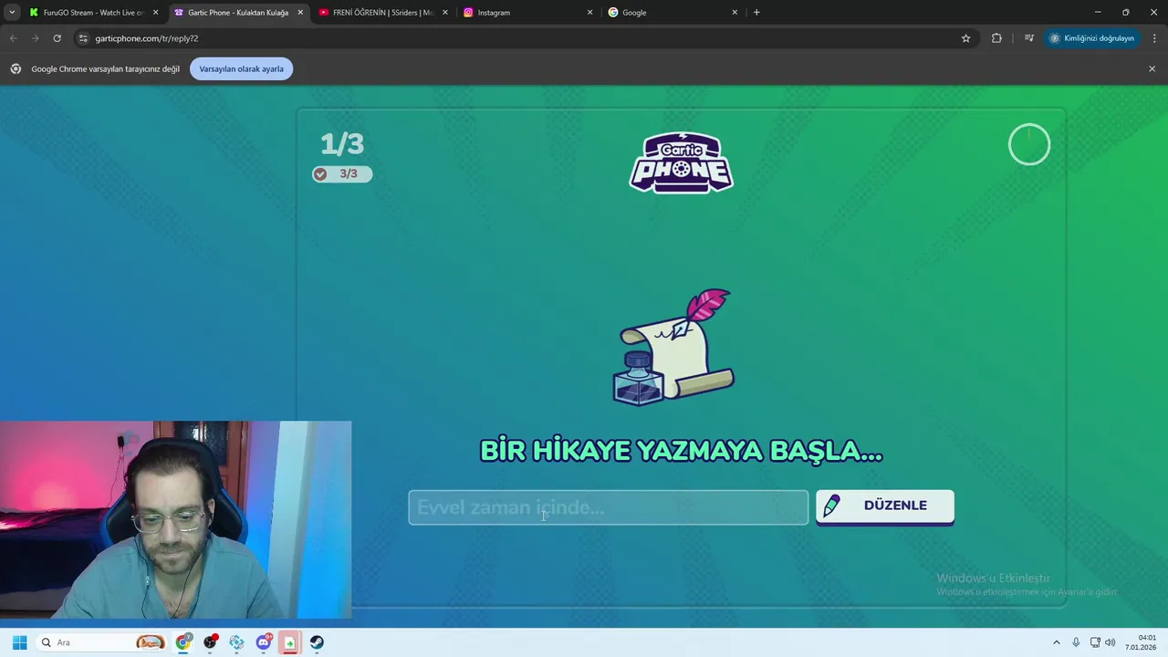Open the green-arrow file app on taskbar
The width and height of the screenshot is (1168, 657).
click(289, 642)
